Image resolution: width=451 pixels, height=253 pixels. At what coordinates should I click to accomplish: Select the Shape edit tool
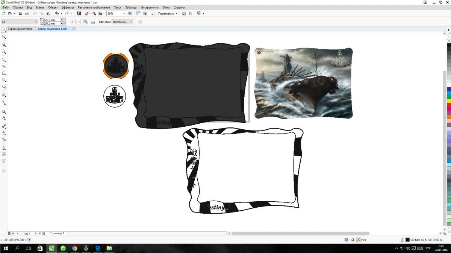4,37
